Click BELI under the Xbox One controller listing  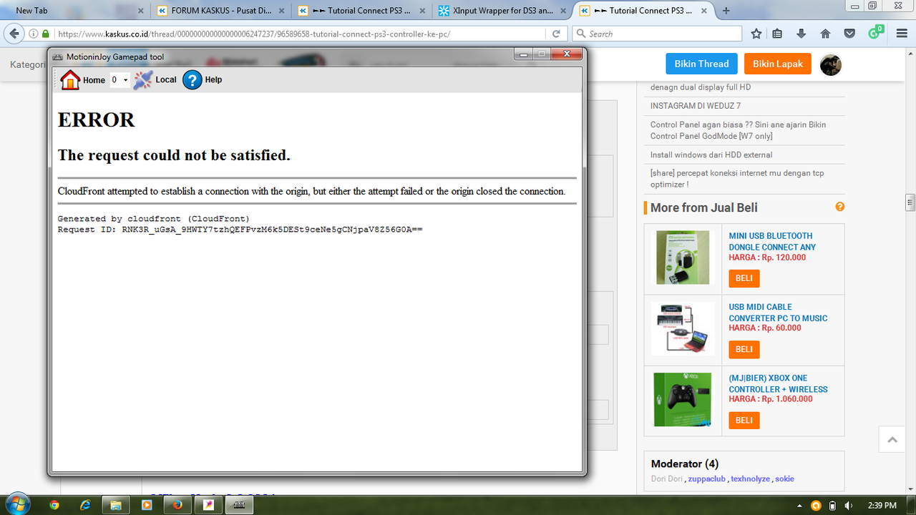click(x=744, y=420)
